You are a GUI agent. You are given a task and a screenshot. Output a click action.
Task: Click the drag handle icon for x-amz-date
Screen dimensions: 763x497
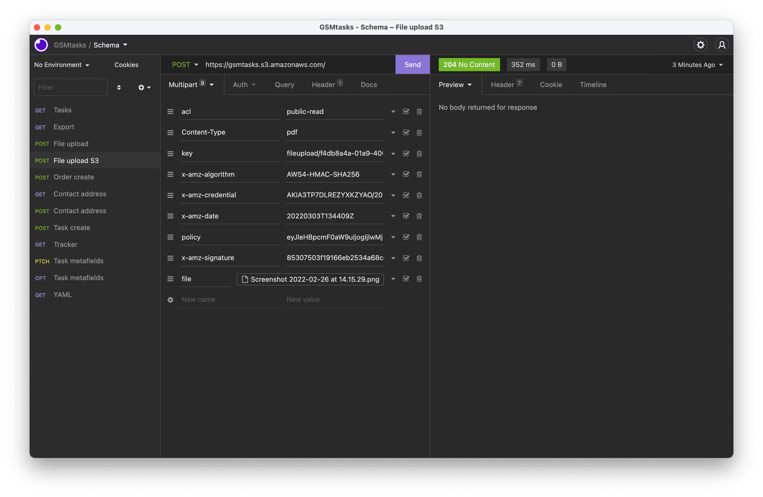171,216
